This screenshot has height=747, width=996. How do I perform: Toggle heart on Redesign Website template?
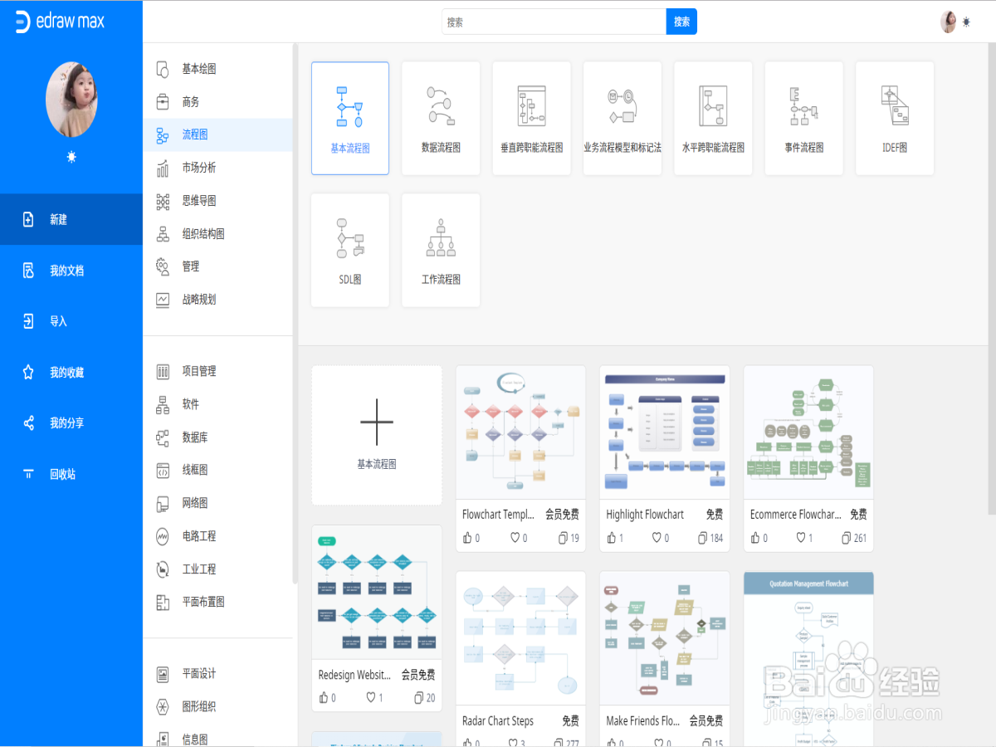coord(371,697)
